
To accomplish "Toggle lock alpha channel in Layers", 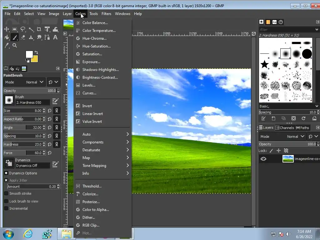I will (286, 151).
